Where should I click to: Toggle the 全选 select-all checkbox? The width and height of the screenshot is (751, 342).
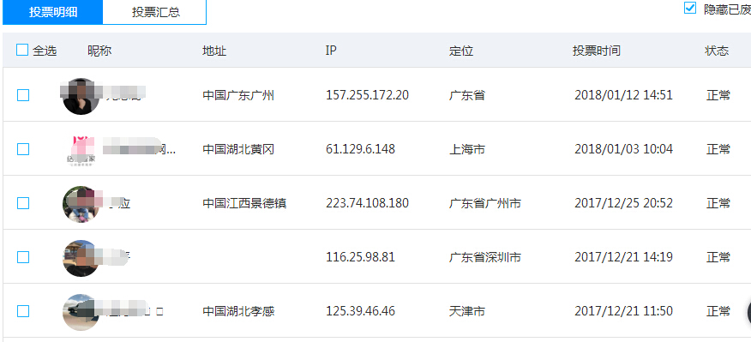pos(22,50)
